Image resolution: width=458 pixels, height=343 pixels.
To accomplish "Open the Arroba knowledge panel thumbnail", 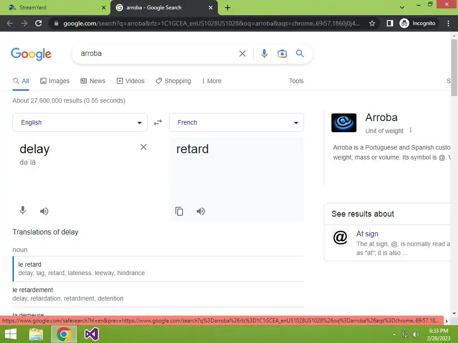I will click(344, 123).
